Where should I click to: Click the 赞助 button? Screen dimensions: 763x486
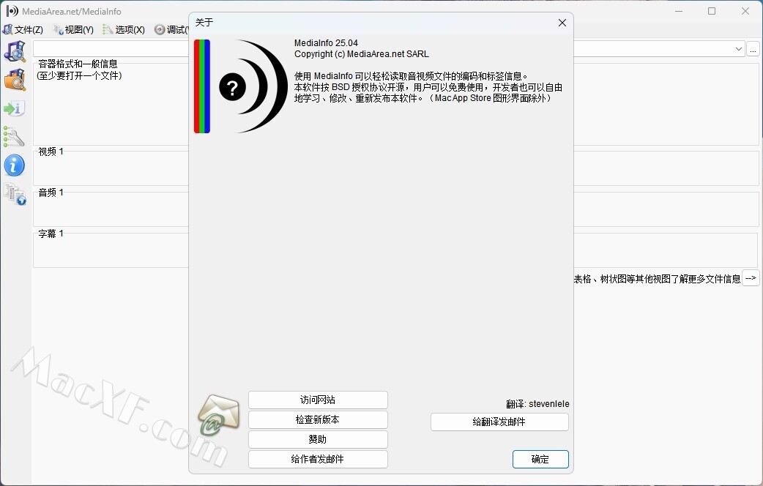pyautogui.click(x=318, y=439)
